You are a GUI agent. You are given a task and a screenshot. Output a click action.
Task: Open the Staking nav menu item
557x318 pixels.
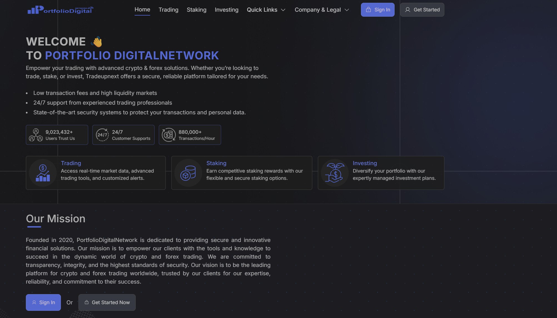tap(197, 10)
